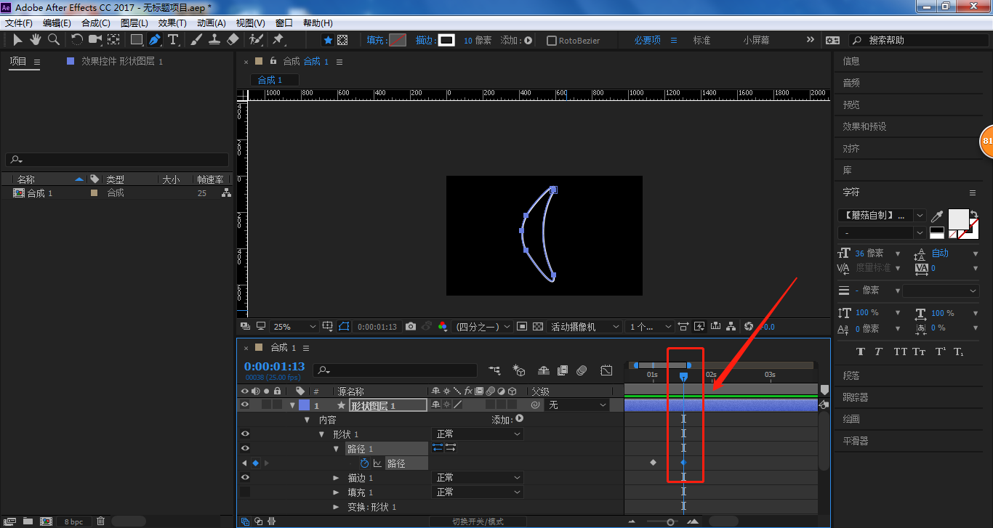Select the Hand tool

(35, 40)
